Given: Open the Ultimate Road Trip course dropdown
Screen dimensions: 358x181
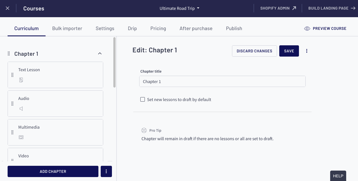Looking at the screenshot, I should [x=179, y=8].
